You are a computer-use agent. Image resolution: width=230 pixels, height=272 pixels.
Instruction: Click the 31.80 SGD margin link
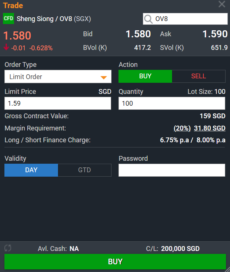[210, 128]
